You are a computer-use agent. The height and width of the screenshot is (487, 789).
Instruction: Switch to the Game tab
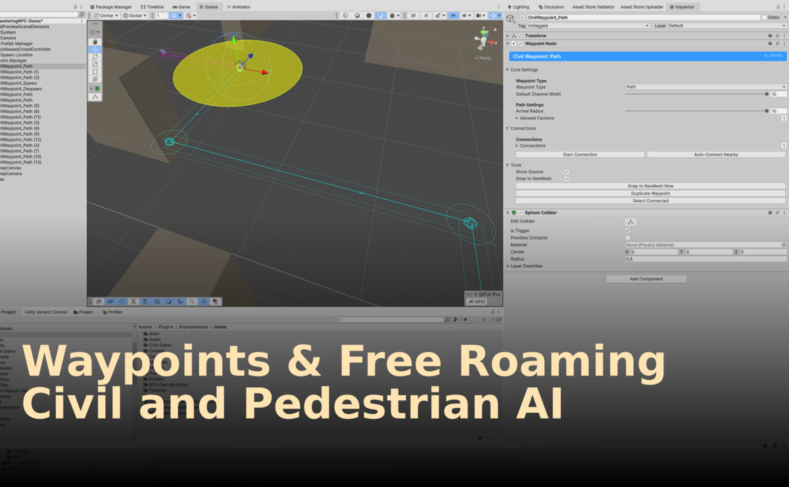[181, 7]
